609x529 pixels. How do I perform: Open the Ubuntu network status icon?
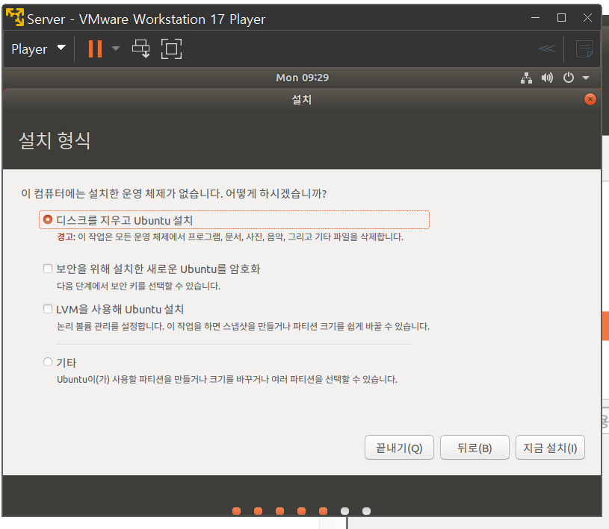tap(526, 78)
